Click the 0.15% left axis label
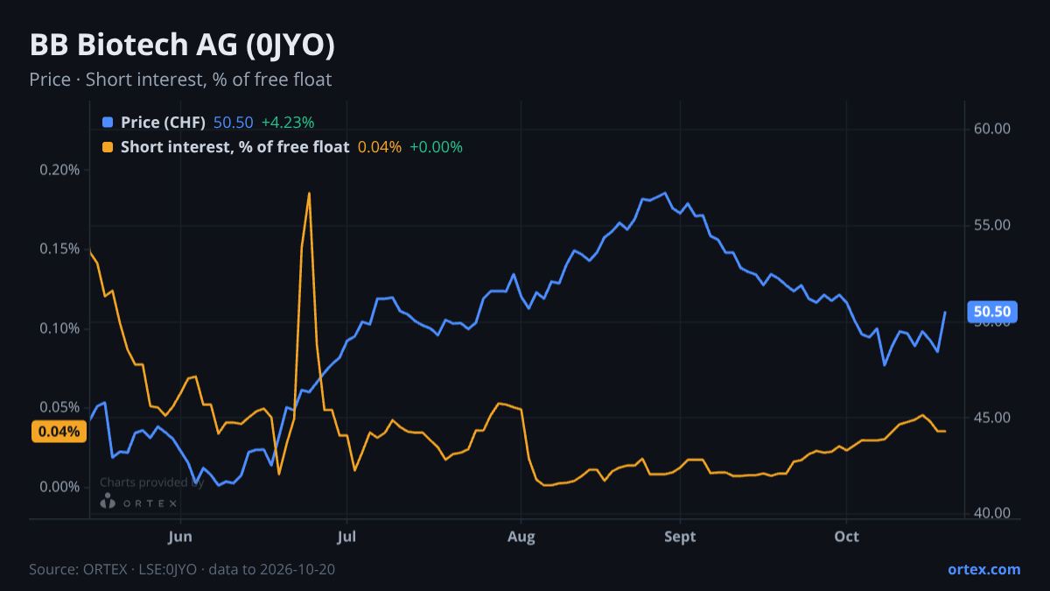 pyautogui.click(x=60, y=250)
